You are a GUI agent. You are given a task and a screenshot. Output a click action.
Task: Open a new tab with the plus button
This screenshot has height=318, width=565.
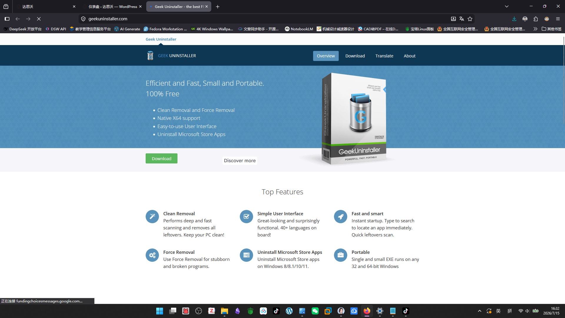click(x=218, y=6)
